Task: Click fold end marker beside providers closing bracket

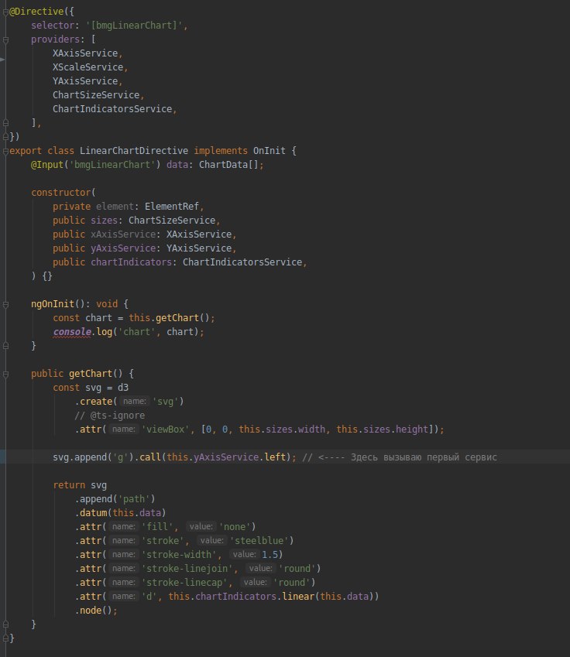Action: click(x=5, y=123)
